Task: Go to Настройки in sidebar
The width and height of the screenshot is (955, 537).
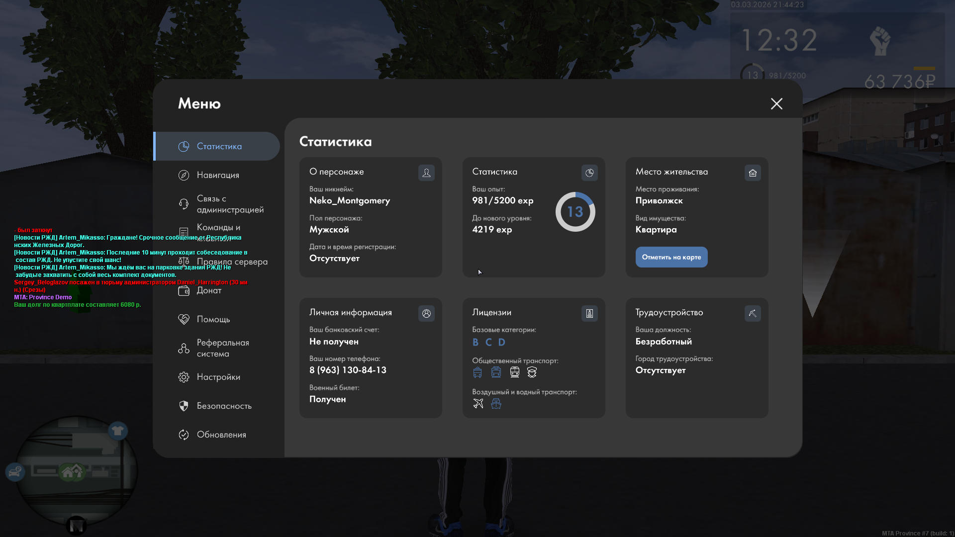Action: [x=218, y=377]
